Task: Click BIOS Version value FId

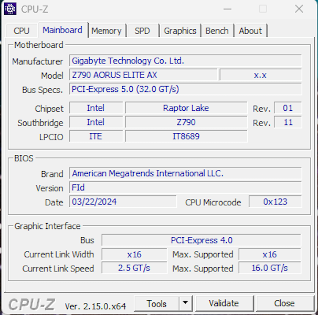Action: tap(185, 187)
